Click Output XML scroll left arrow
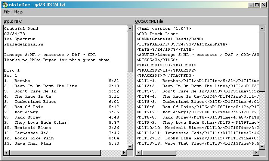Image resolution: width=269 pixels, height=161 pixels. click(139, 152)
